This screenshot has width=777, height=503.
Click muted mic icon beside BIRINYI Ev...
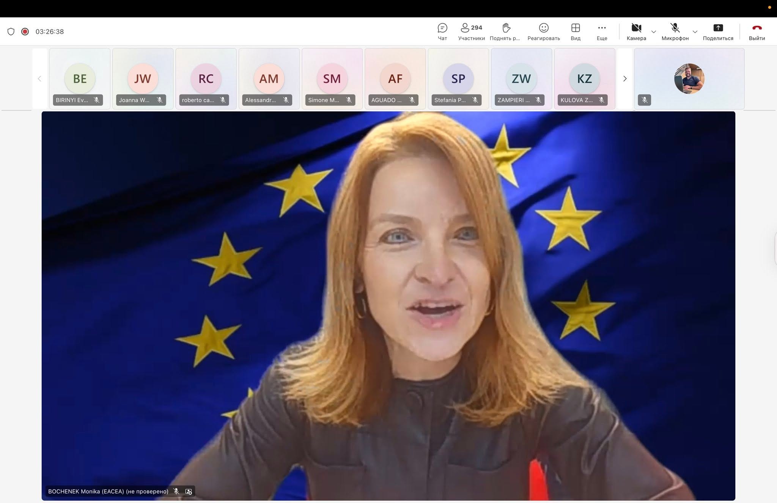97,100
